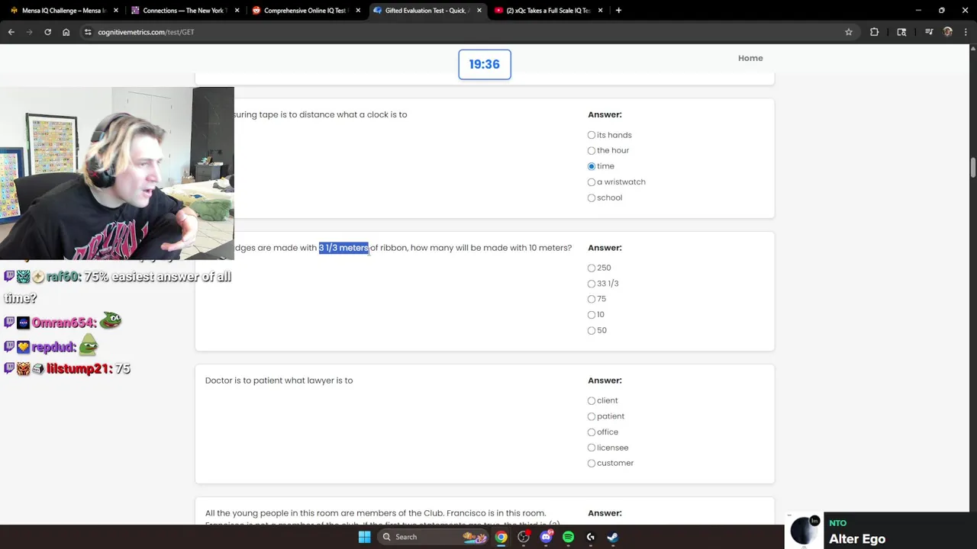Screen dimensions: 977x549
Task: Click the media control icon in toolbar
Action: point(929,32)
